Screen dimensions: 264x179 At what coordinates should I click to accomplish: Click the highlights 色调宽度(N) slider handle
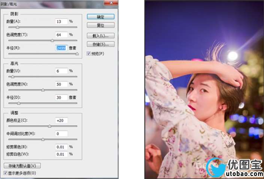(43, 90)
